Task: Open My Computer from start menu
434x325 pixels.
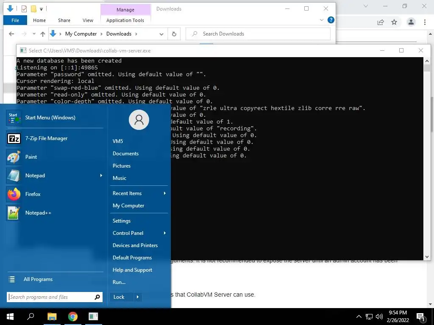Action: (x=128, y=206)
